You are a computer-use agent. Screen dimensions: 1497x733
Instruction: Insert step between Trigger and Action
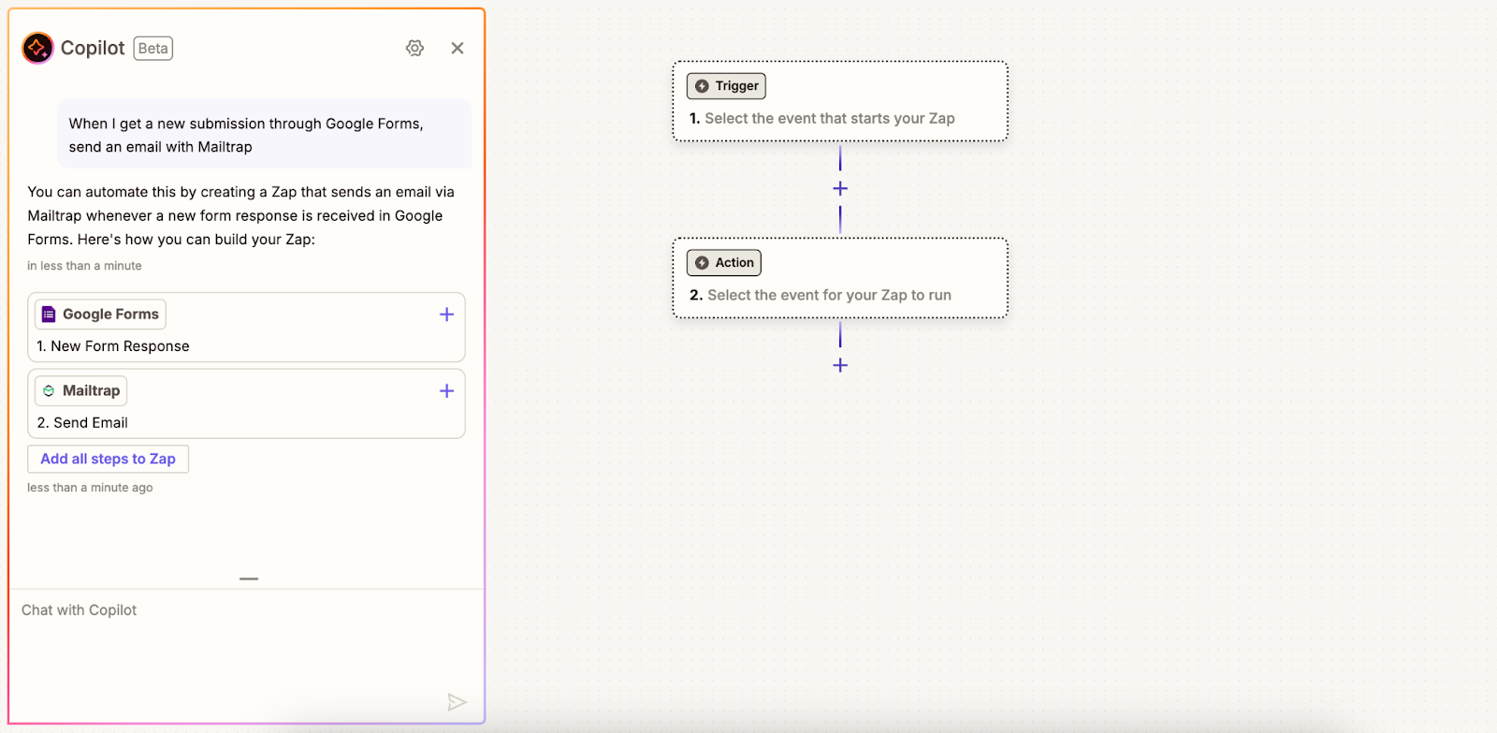(840, 189)
